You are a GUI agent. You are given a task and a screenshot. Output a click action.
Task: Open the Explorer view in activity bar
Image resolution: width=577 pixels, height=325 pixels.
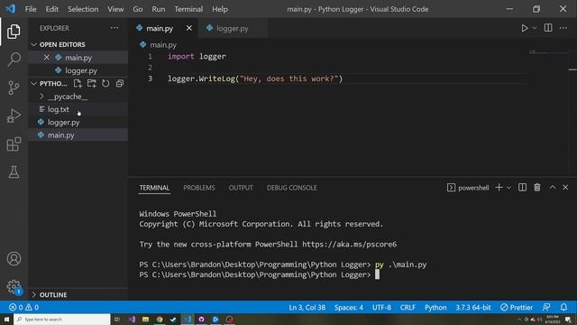[14, 32]
